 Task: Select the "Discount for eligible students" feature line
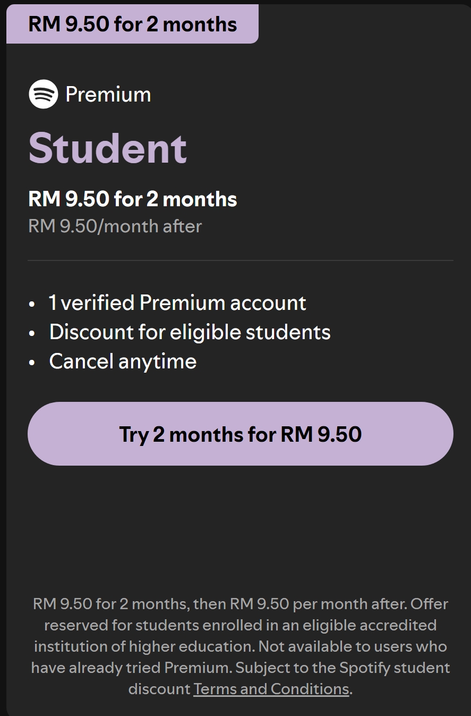point(190,332)
